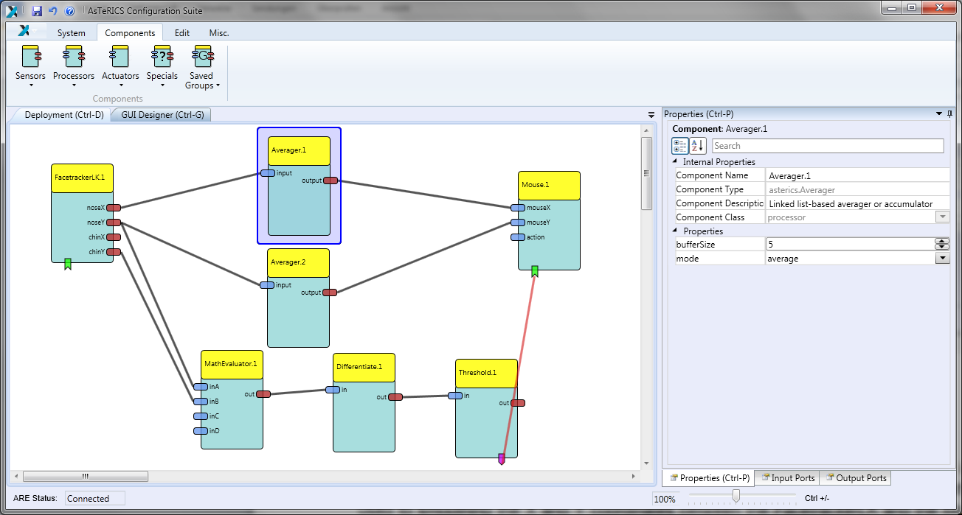This screenshot has width=962, height=515.
Task: Select the Mouse.1 component
Action: pyautogui.click(x=548, y=185)
